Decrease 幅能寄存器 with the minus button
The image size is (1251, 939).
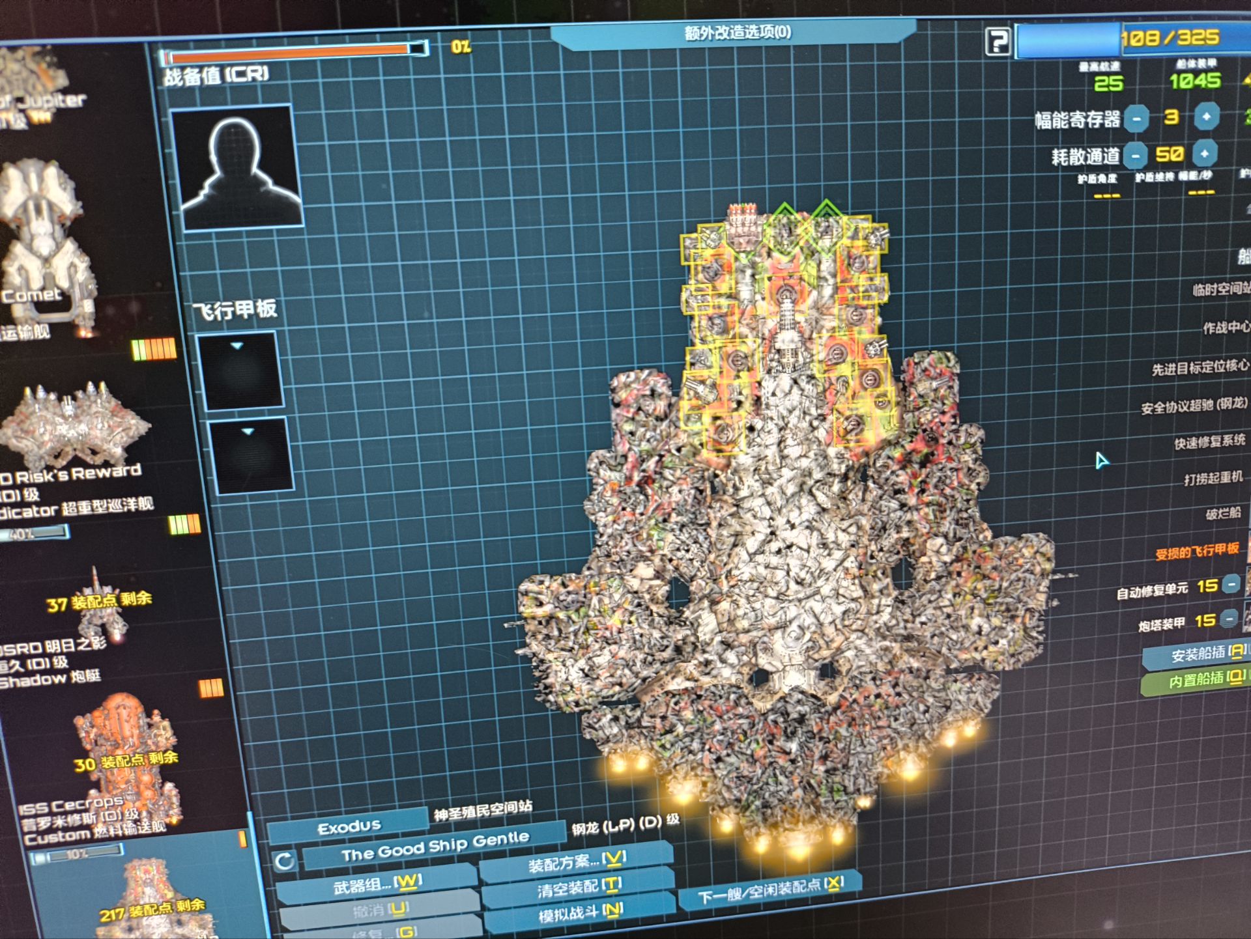[x=1136, y=119]
